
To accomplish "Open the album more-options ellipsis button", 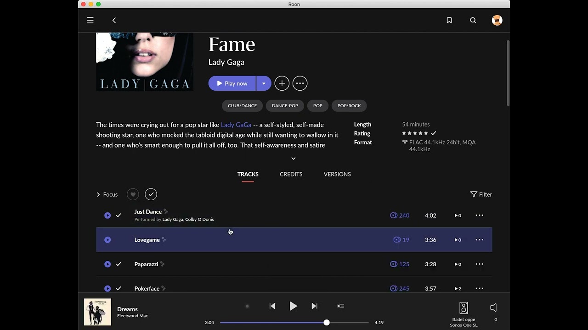I will click(x=300, y=83).
